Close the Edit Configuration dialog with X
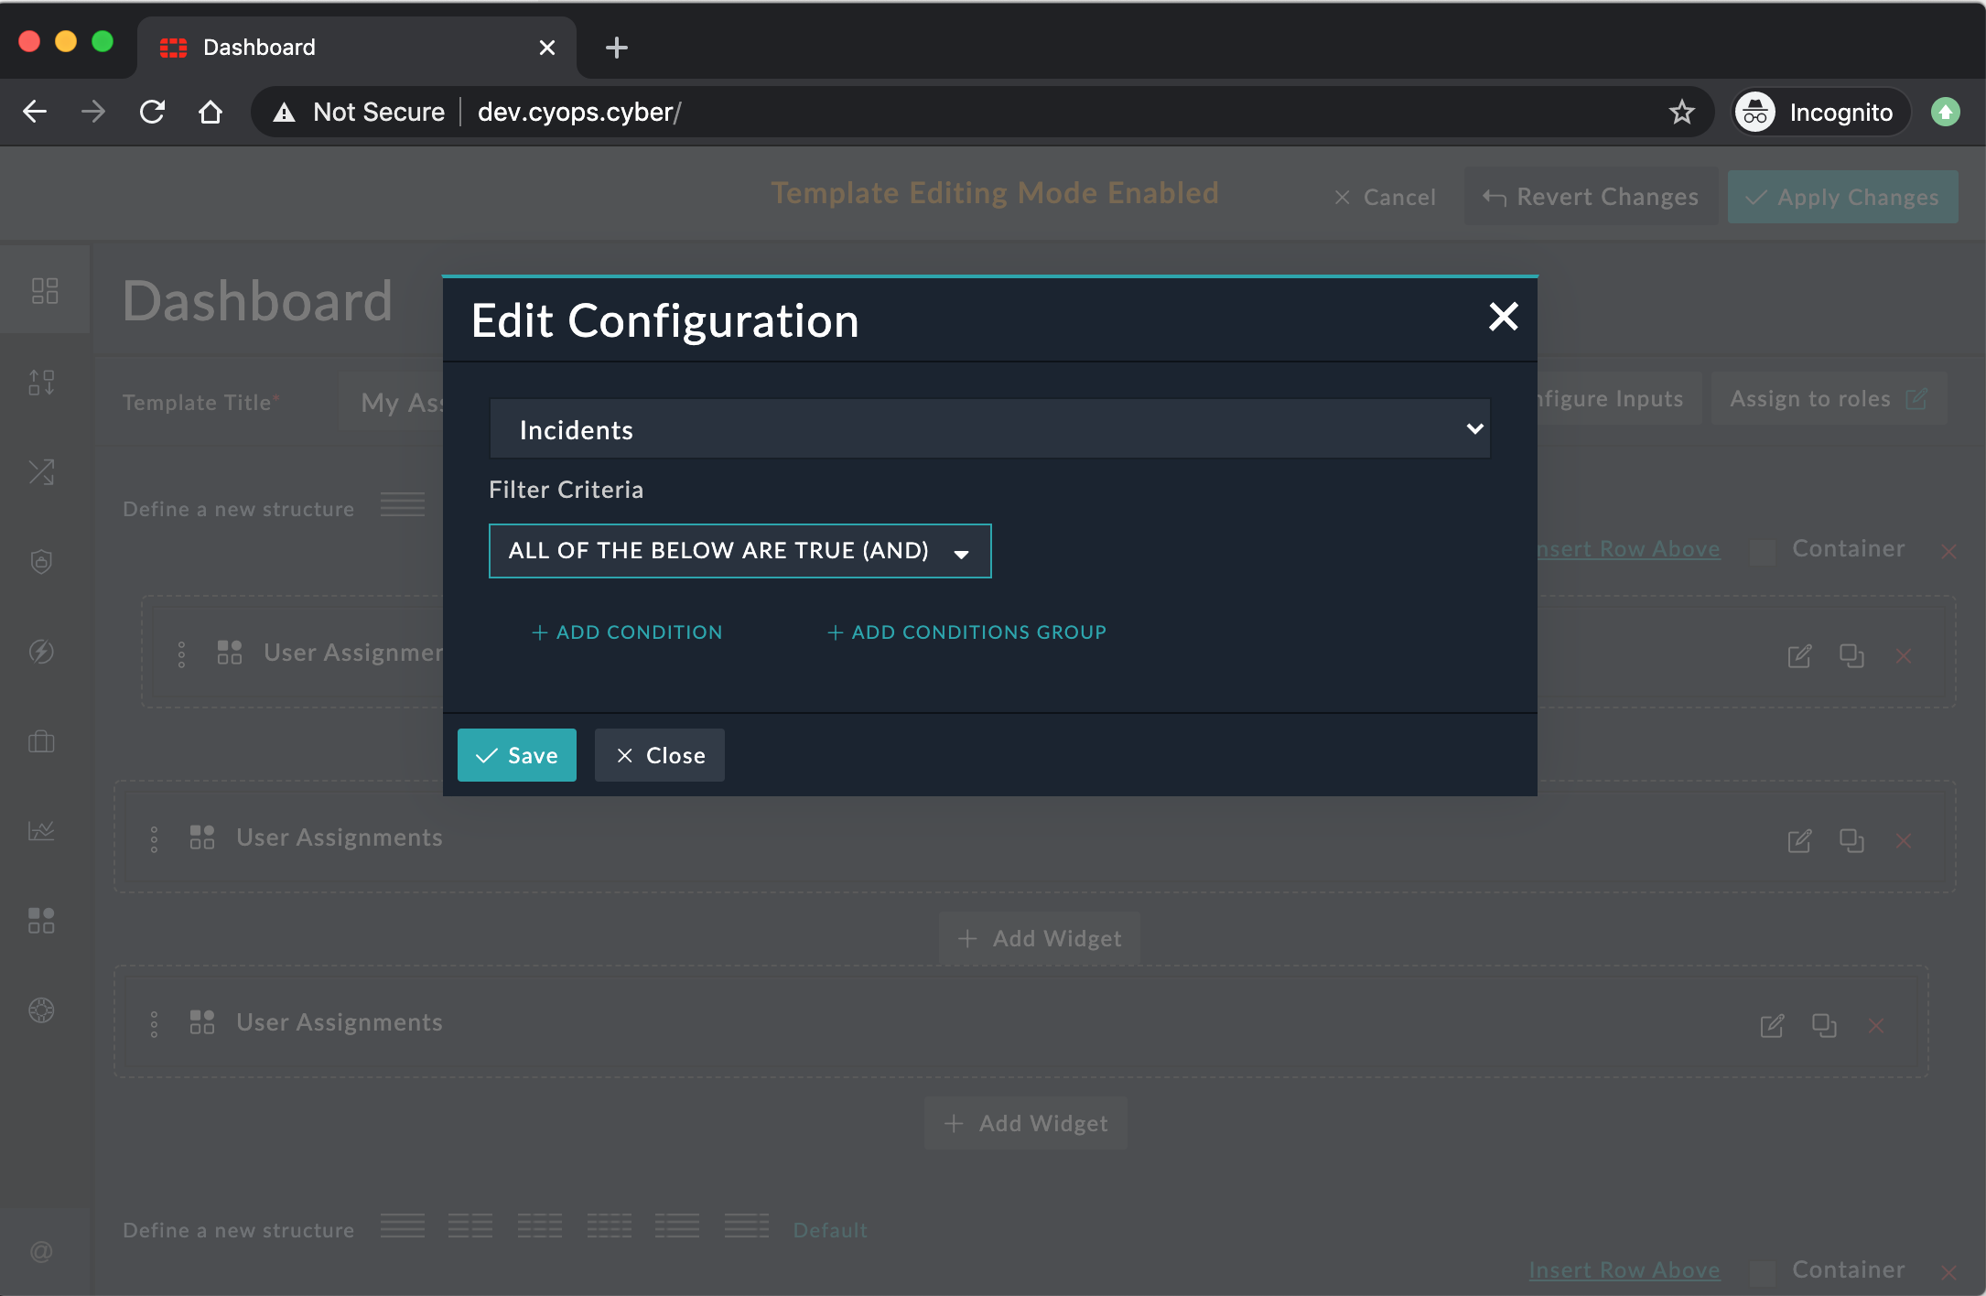Screen dimensions: 1986x1296 click(x=1503, y=317)
